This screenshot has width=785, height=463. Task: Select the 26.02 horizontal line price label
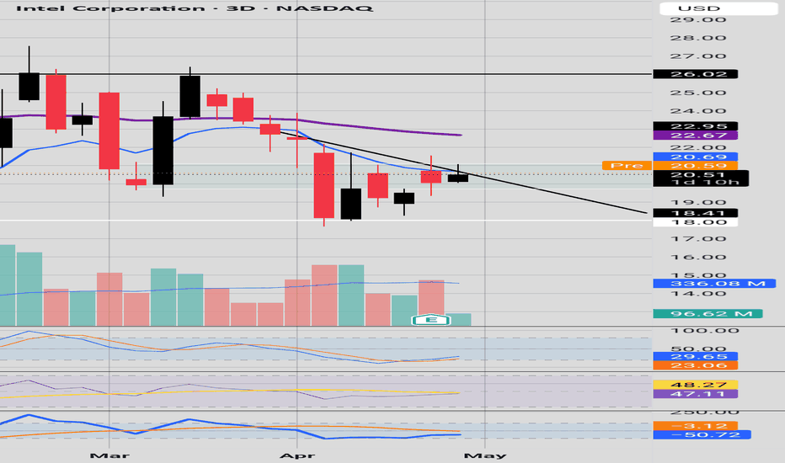(695, 74)
